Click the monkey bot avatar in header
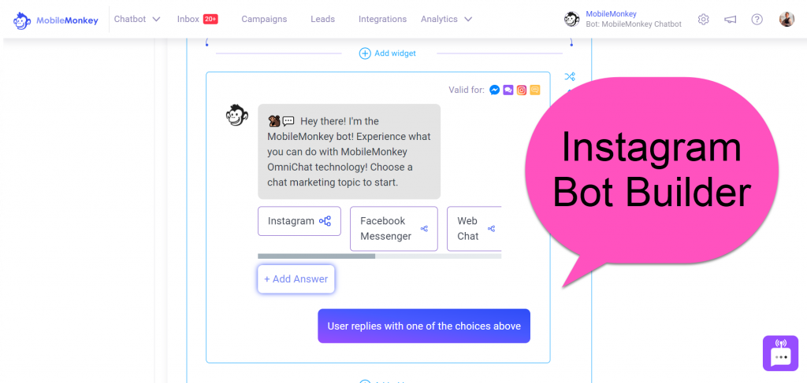This screenshot has width=807, height=383. tap(572, 20)
